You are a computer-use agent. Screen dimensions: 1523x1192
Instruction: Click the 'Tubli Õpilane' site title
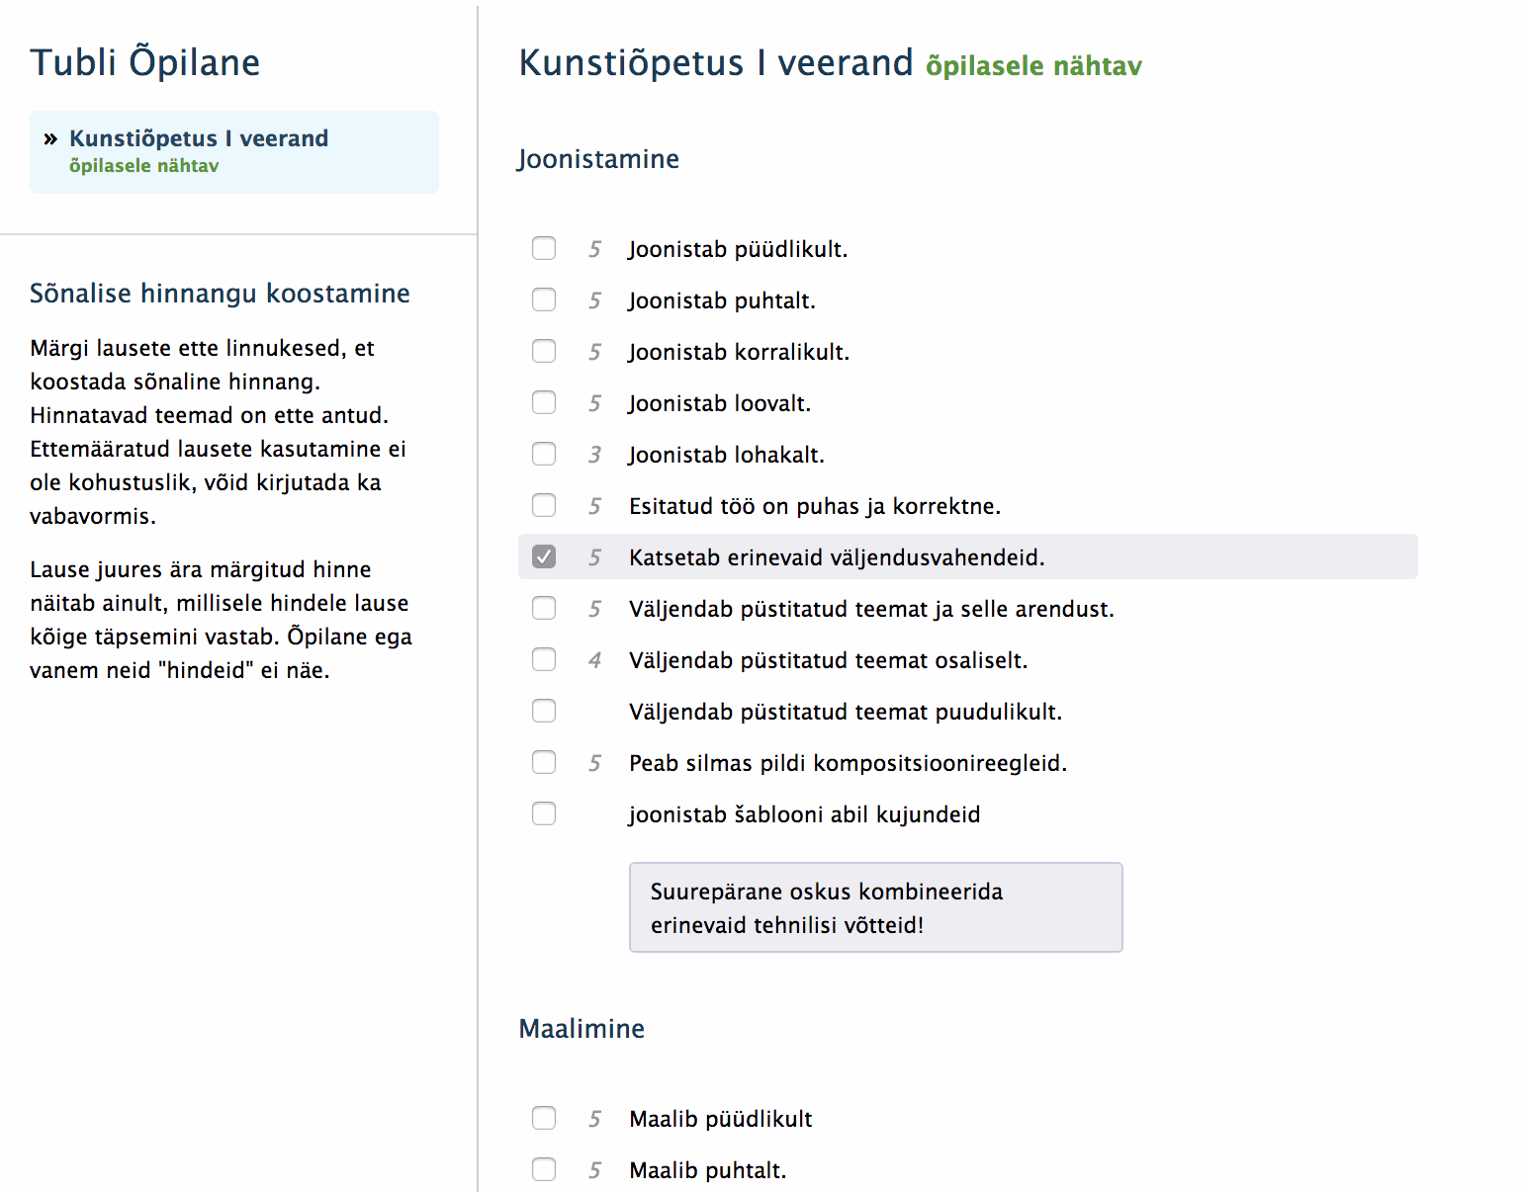point(145,62)
